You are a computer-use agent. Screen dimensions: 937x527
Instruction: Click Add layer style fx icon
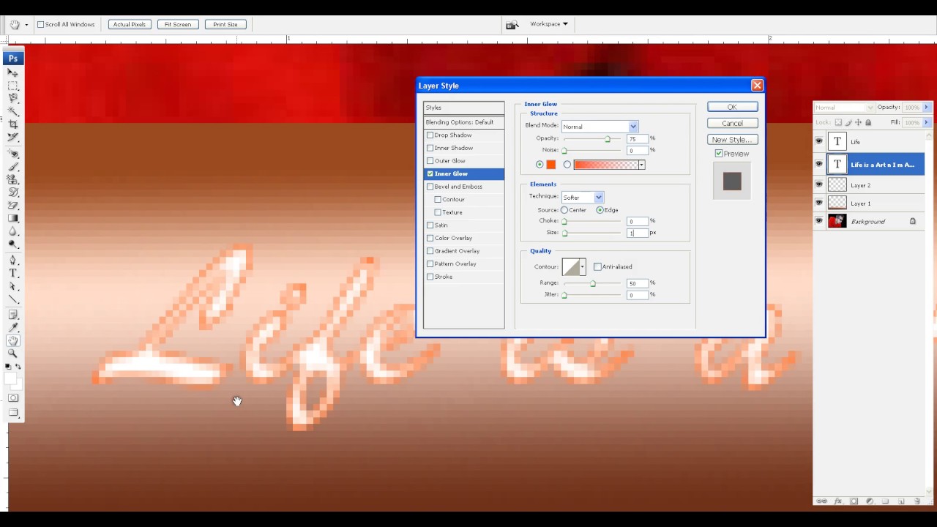click(838, 501)
